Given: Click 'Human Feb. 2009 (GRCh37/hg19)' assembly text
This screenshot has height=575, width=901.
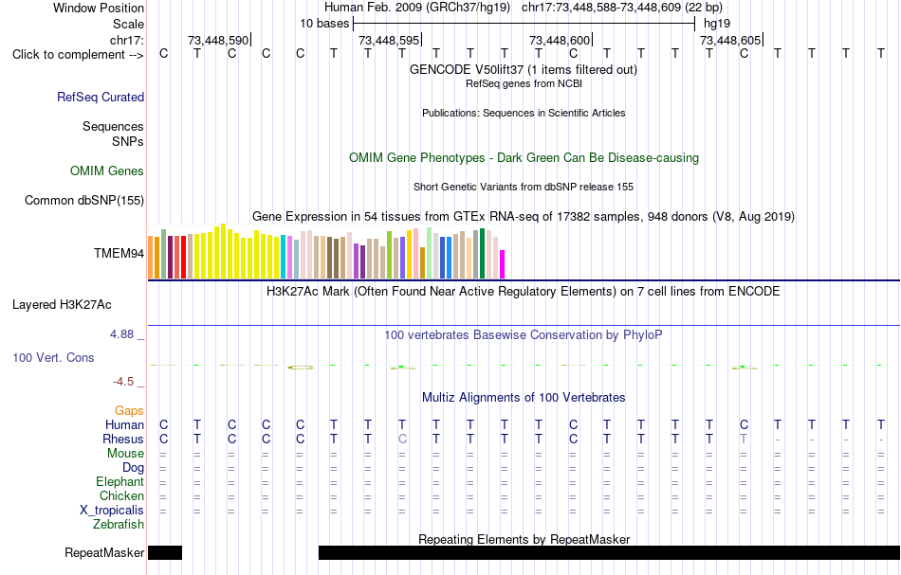Looking at the screenshot, I should (417, 8).
